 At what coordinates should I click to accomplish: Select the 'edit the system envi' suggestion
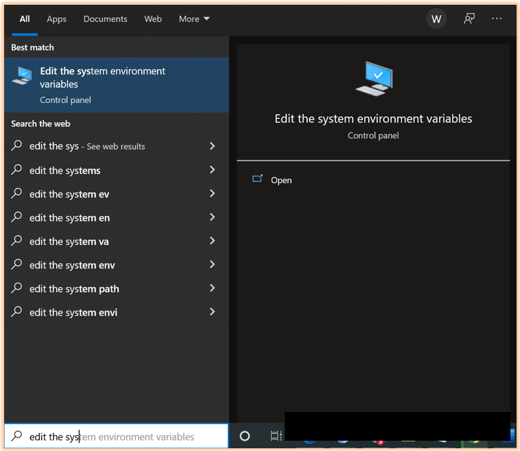(x=117, y=312)
